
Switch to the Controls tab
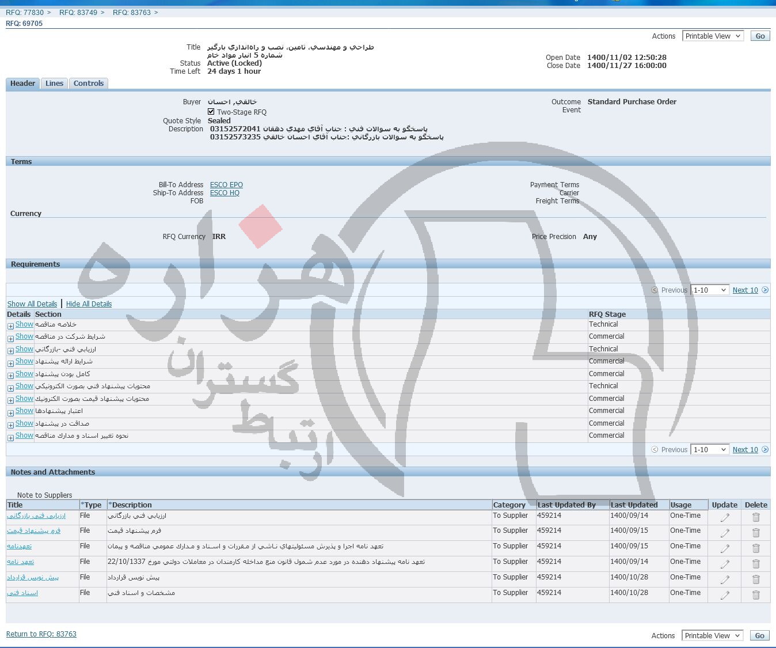coord(88,84)
